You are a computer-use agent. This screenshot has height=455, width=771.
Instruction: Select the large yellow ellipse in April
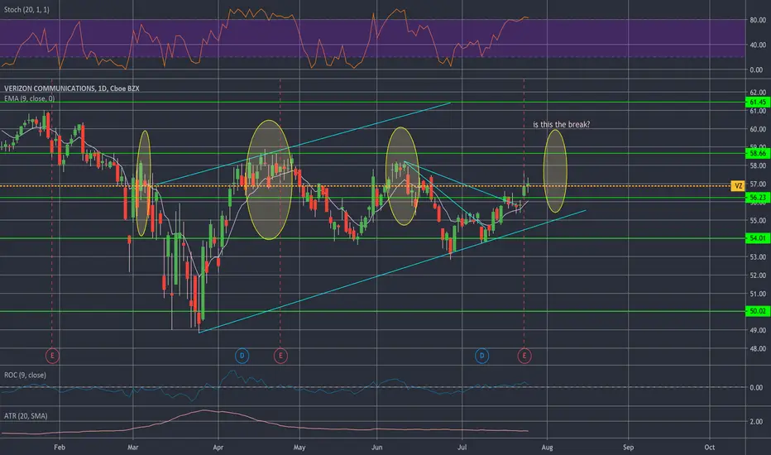click(x=269, y=180)
